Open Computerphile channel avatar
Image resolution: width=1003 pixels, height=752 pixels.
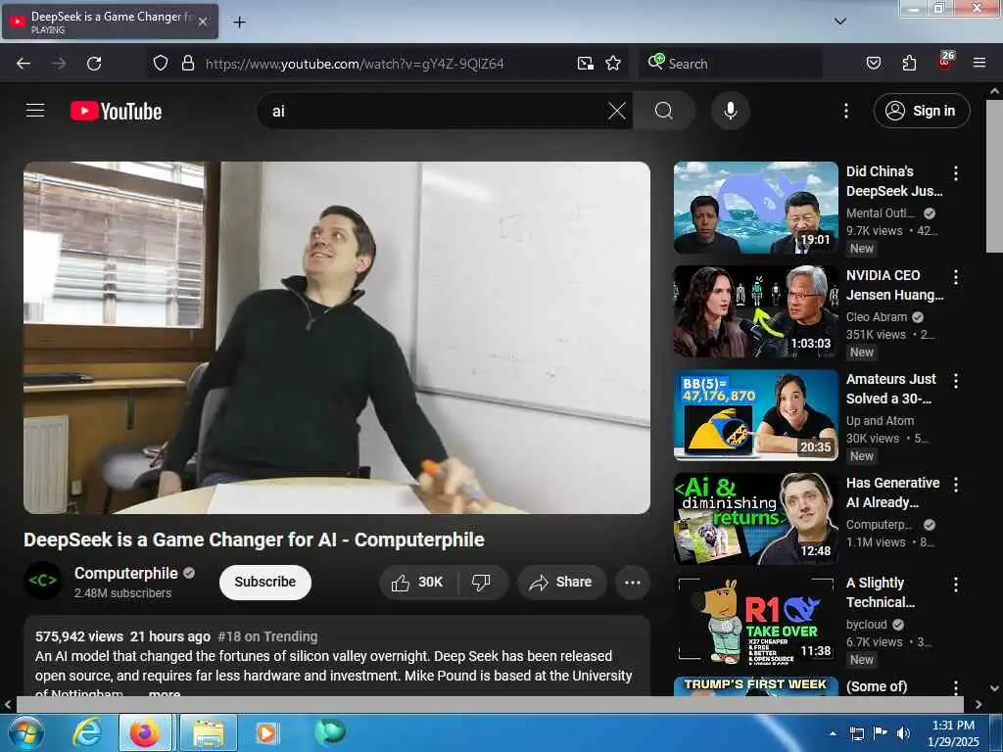(43, 581)
